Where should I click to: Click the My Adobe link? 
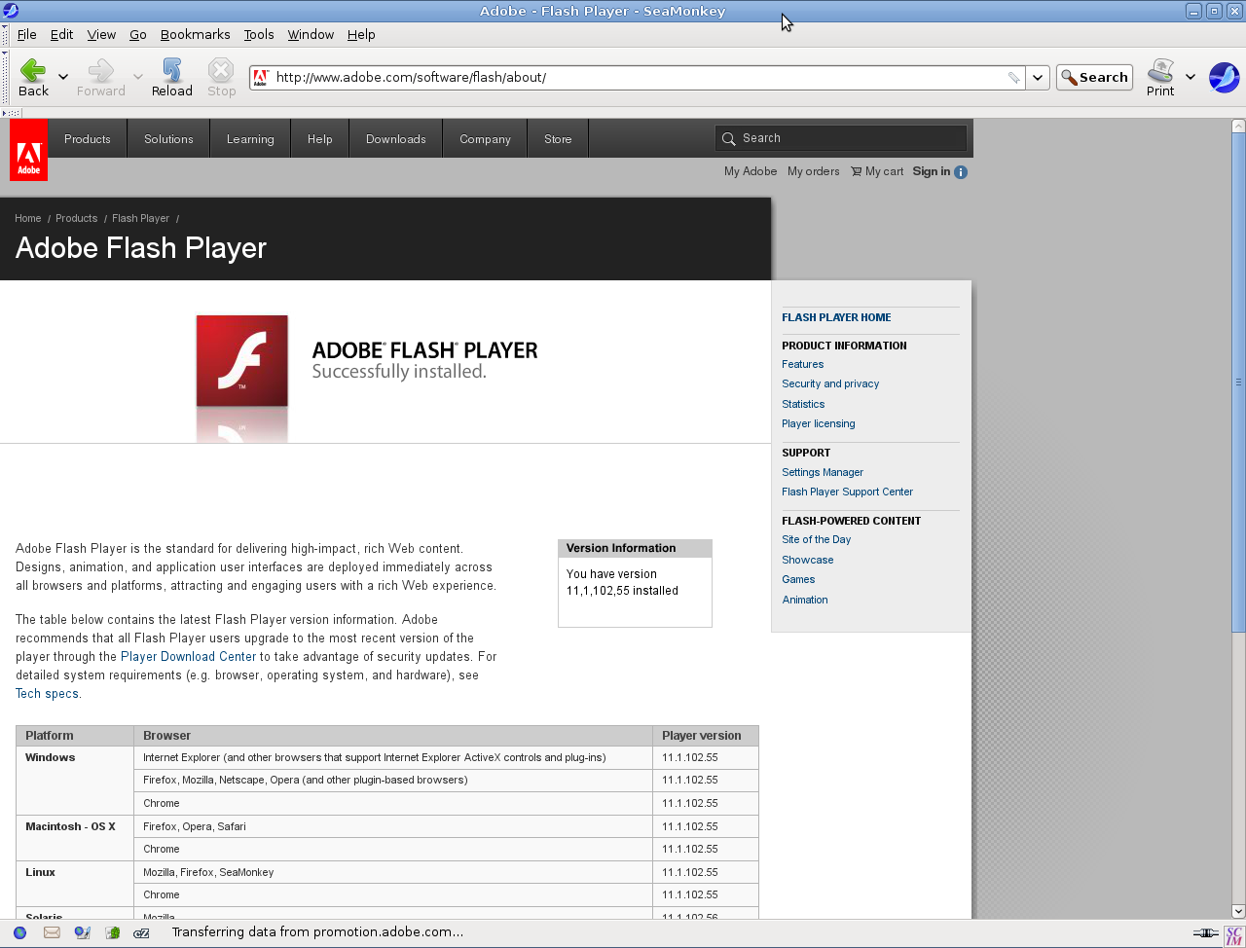(x=751, y=171)
